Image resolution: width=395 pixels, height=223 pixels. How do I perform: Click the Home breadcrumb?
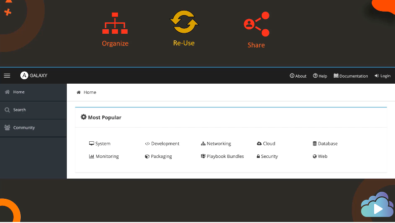87,92
